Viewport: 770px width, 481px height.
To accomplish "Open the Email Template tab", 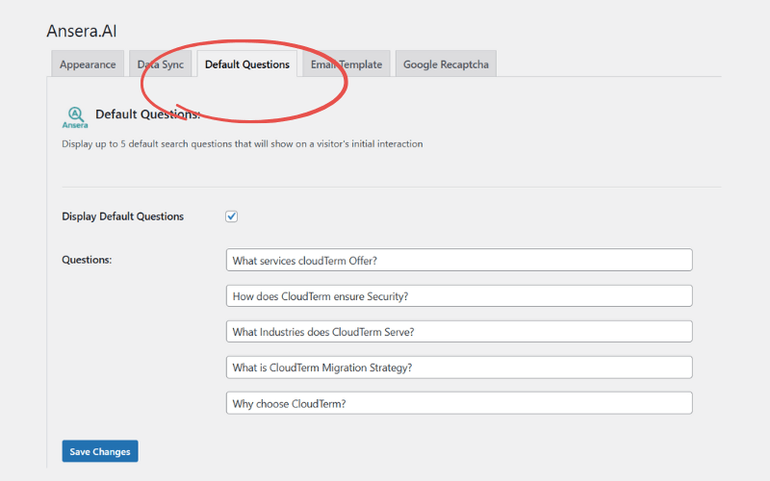I will 346,64.
